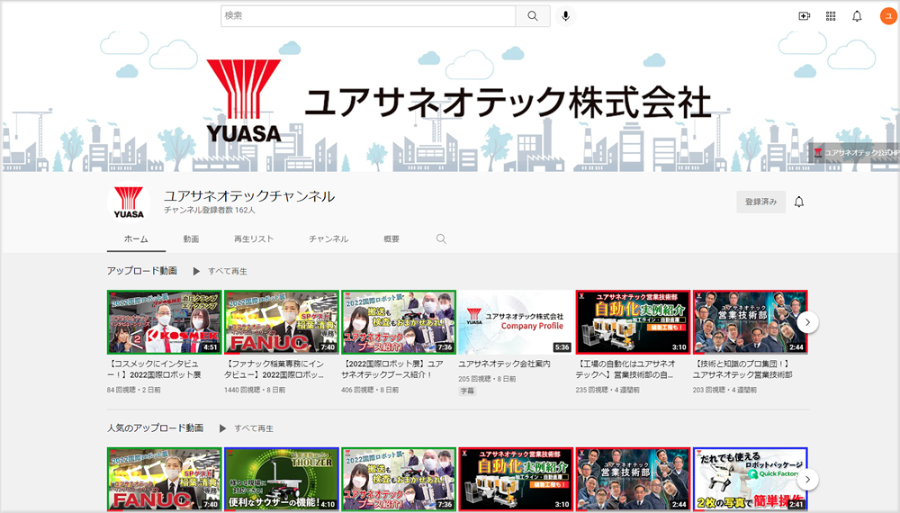Play all popular uploads via すべて再生

(x=254, y=428)
